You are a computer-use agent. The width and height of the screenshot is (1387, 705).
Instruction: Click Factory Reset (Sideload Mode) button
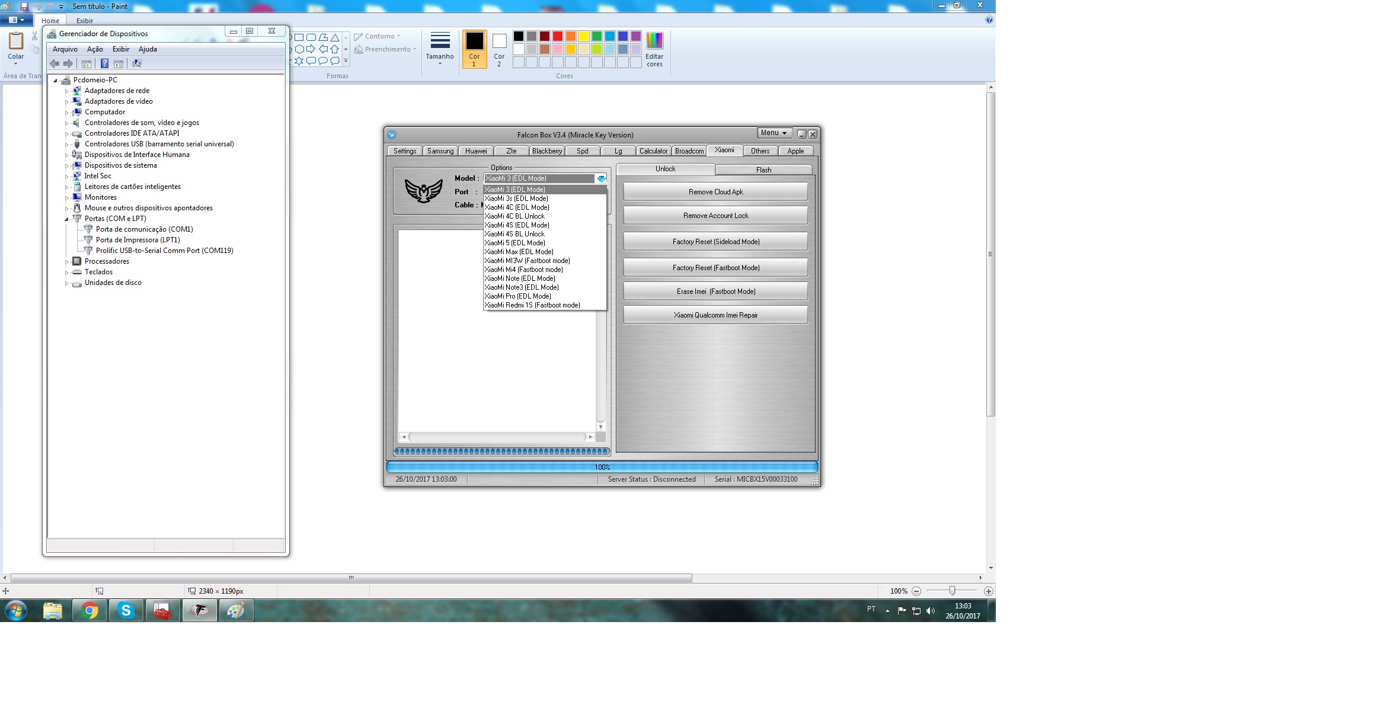pyautogui.click(x=715, y=242)
